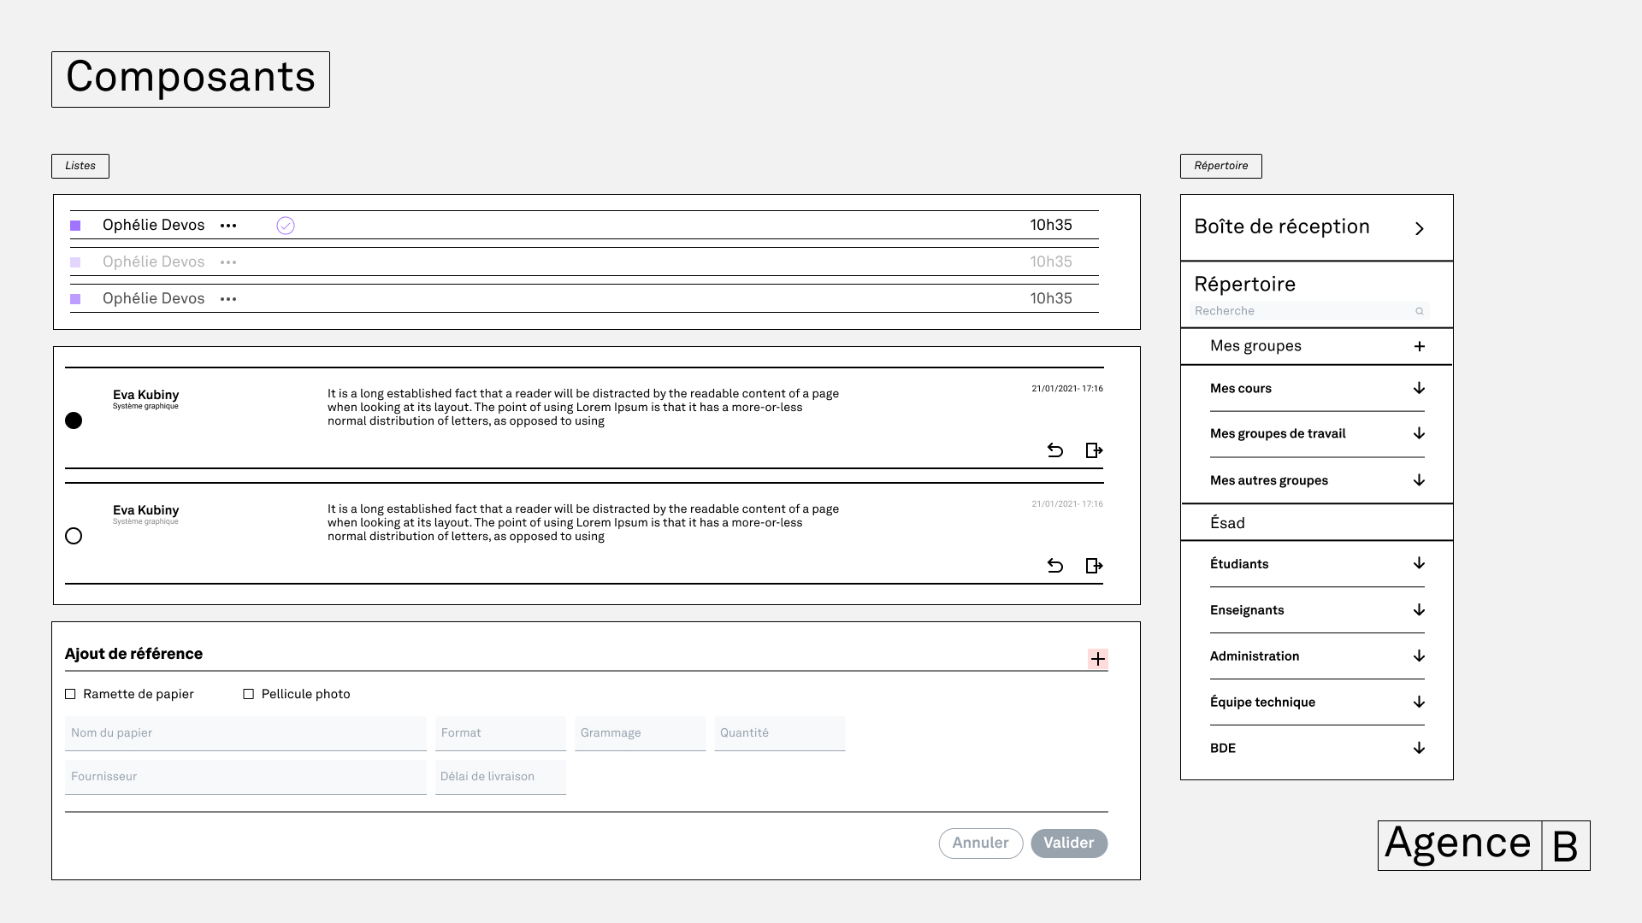1642x923 pixels.
Task: Expand the Étudiants group arrow
Action: click(x=1419, y=563)
